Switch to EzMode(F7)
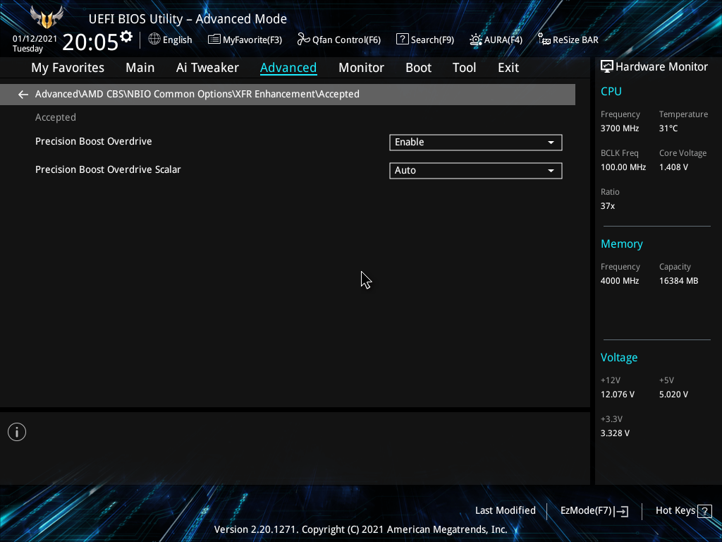This screenshot has width=722, height=542. (593, 511)
